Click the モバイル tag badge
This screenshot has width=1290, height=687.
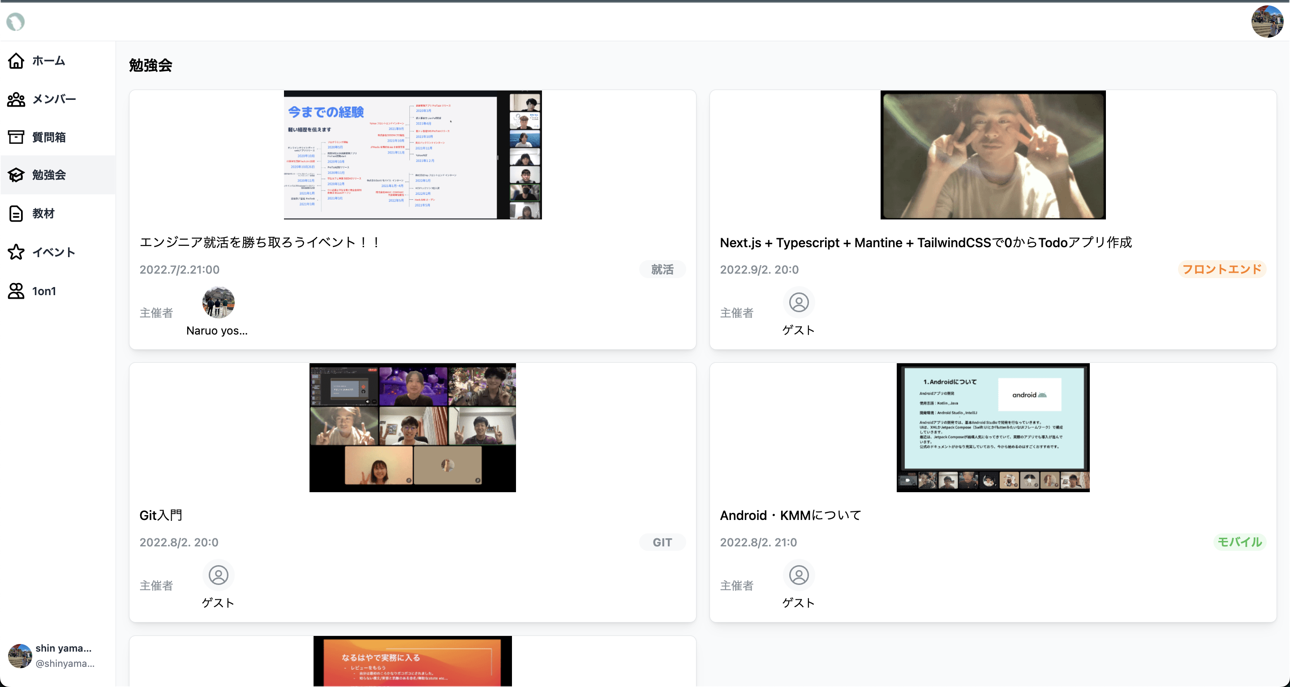1240,542
